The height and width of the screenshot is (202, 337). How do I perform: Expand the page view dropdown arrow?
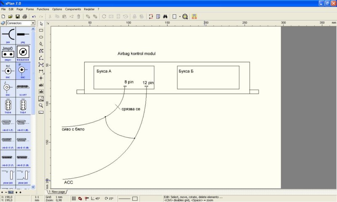pyautogui.click(x=180, y=16)
